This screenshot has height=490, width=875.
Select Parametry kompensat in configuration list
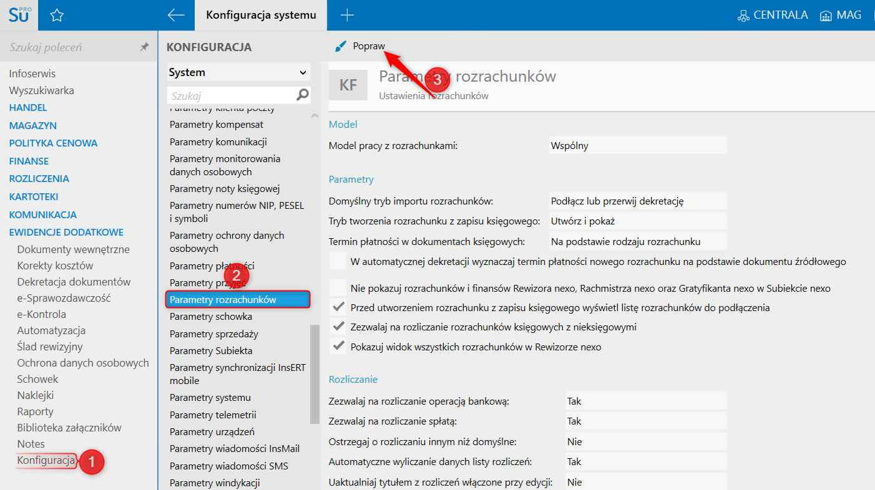coord(216,125)
